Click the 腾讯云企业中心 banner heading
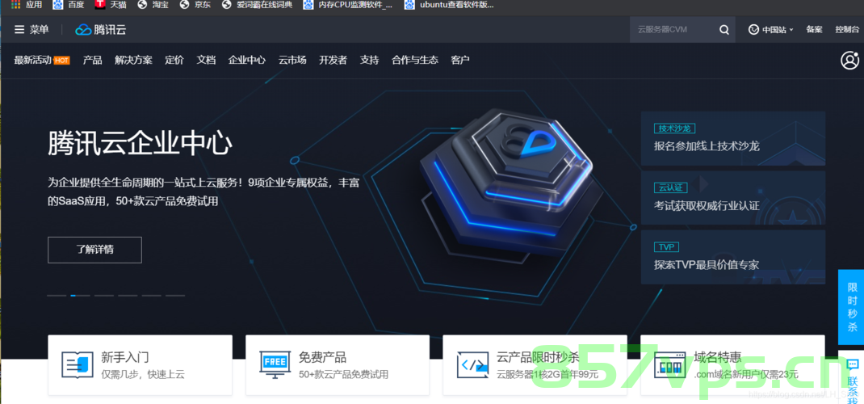864x404 pixels. 140,145
